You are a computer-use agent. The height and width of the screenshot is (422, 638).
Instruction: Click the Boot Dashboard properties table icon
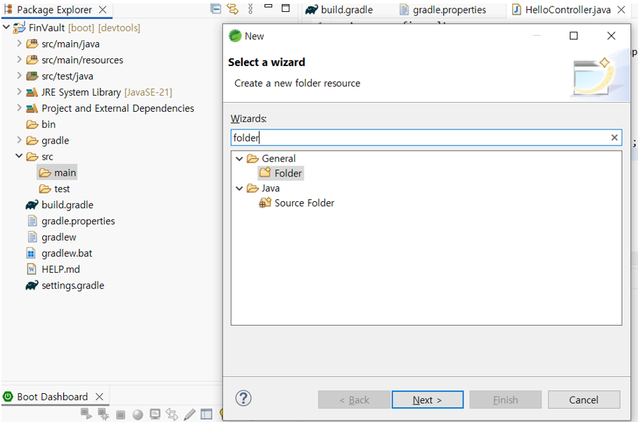pos(206,414)
